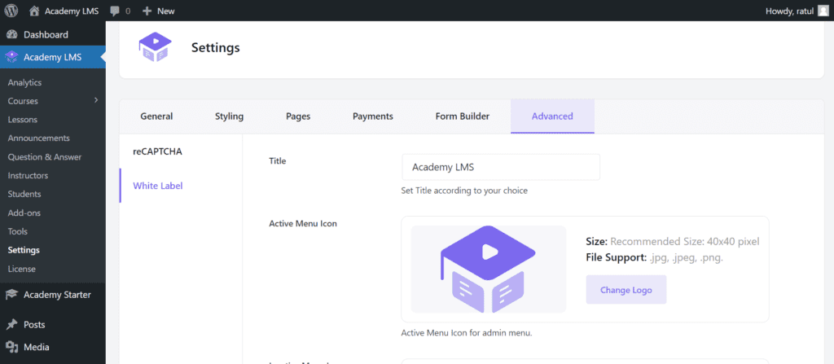
Task: Open the Form Builder tab
Action: tap(463, 116)
